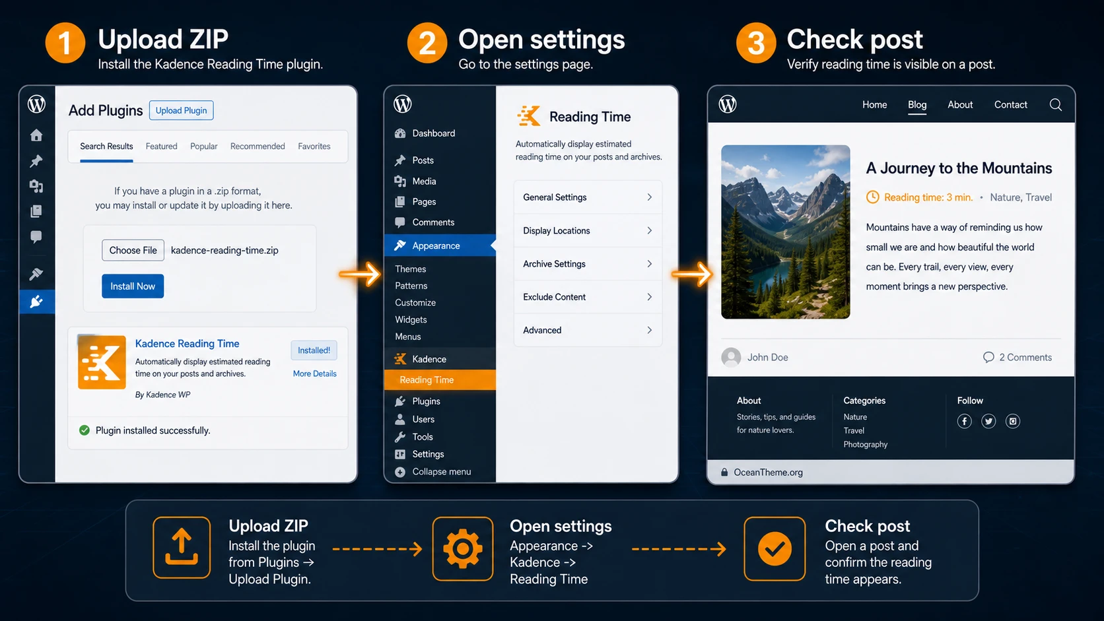1104x621 pixels.
Task: Open Themes submenu item
Action: click(x=411, y=269)
